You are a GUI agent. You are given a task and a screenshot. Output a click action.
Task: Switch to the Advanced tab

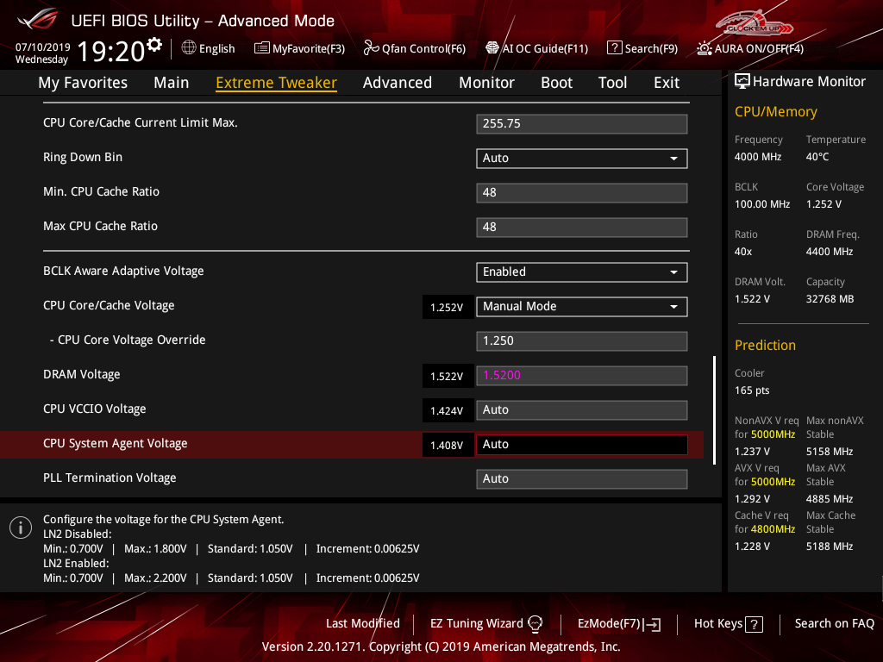pos(397,83)
